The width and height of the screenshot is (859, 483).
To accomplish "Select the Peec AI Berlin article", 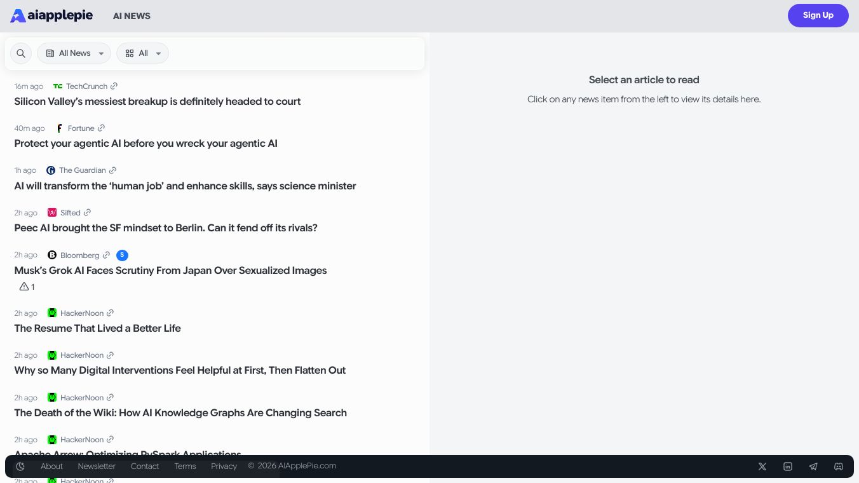I will pyautogui.click(x=166, y=228).
